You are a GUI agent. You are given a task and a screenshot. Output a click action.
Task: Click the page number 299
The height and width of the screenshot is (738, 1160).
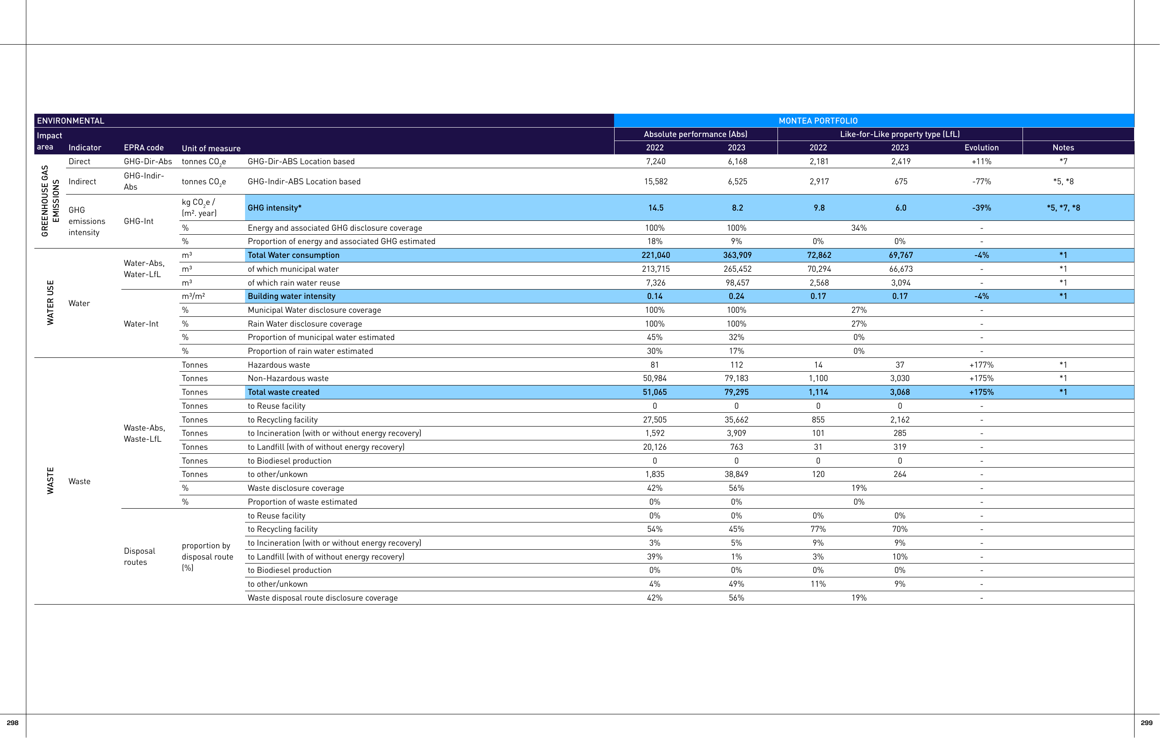click(1147, 723)
